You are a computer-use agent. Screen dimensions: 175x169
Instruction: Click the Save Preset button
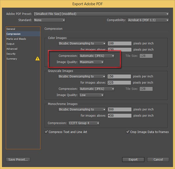click(x=18, y=159)
